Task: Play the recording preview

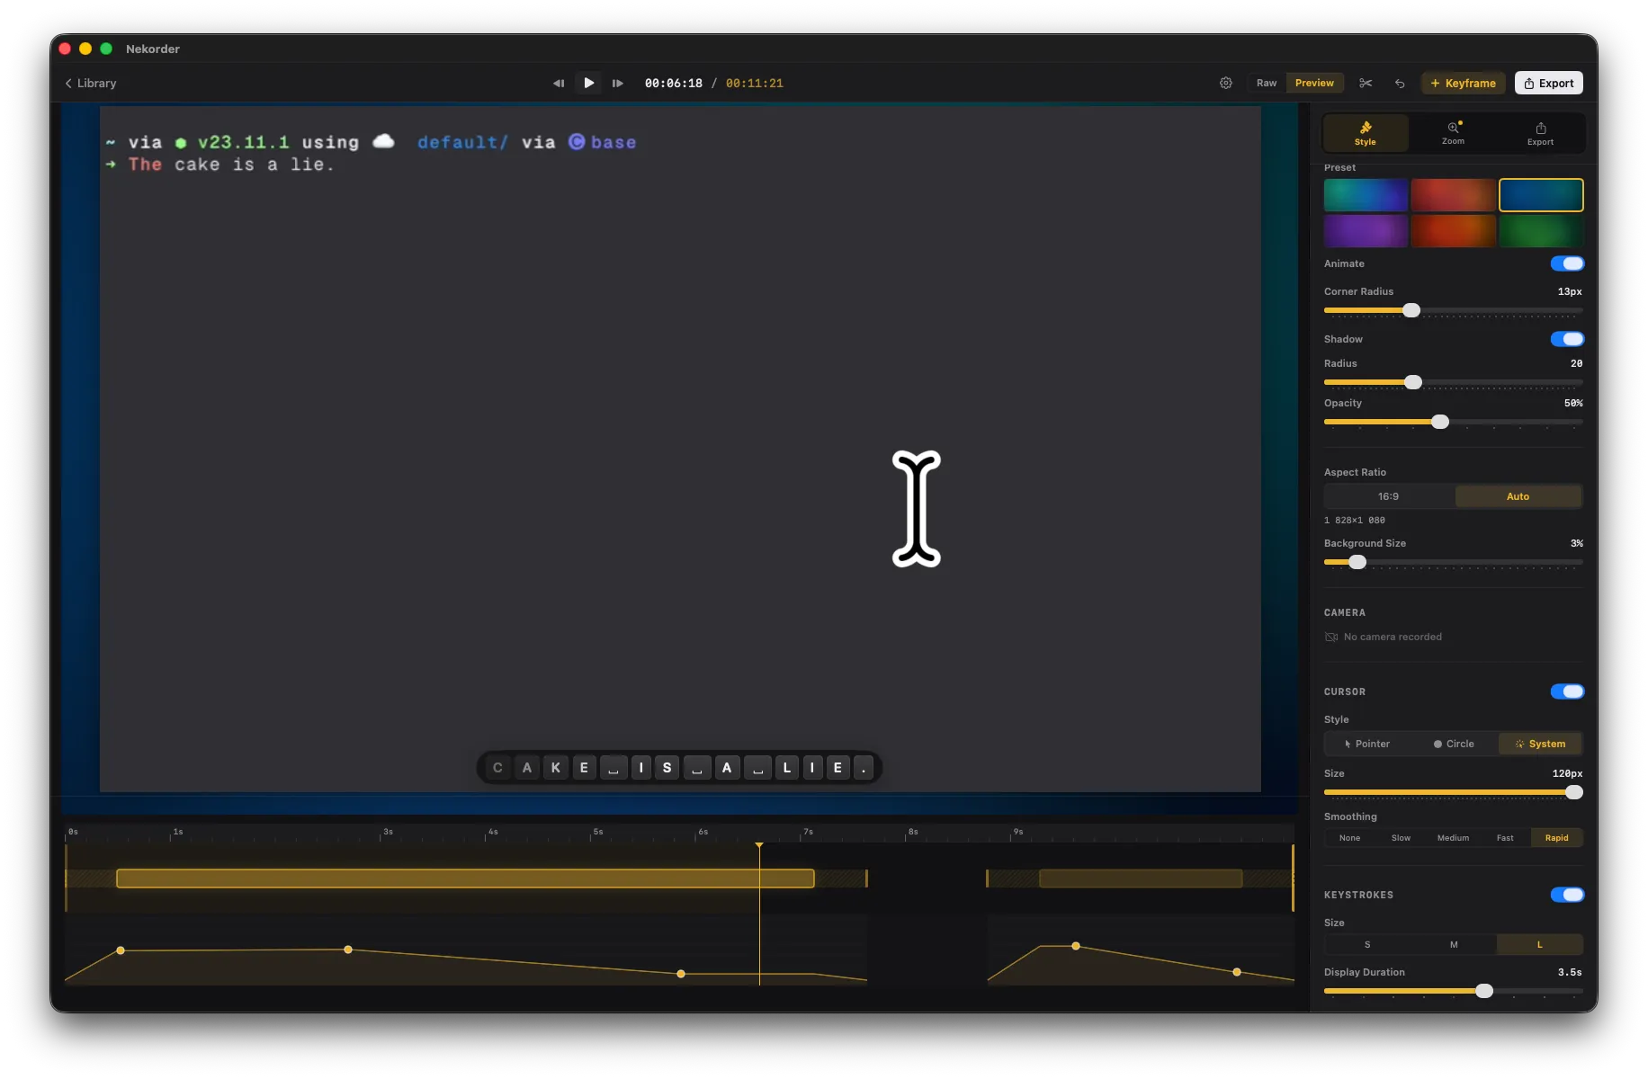Action: pos(588,83)
